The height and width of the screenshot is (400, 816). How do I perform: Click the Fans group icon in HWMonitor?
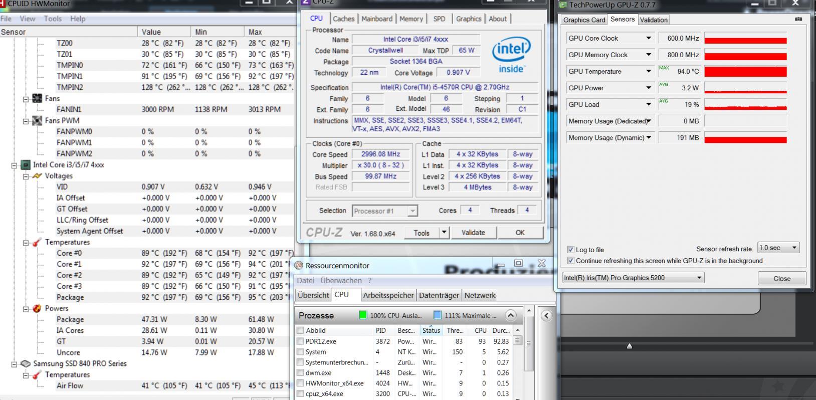point(37,98)
